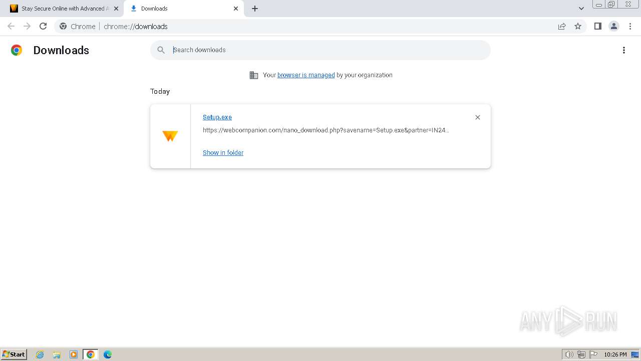Launch Microsoft Edge from the taskbar
Viewport: 641px width, 361px height.
[108, 354]
